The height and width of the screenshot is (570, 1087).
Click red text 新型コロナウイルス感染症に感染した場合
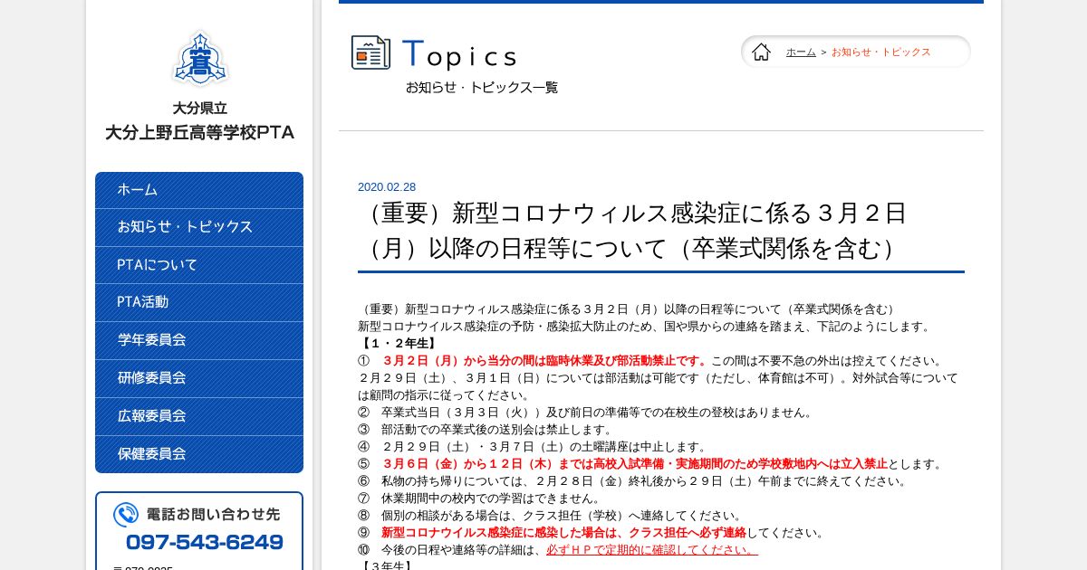tap(563, 532)
